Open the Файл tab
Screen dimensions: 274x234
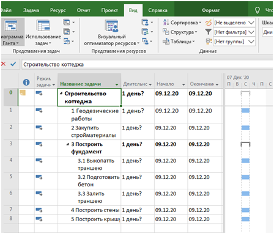6,10
